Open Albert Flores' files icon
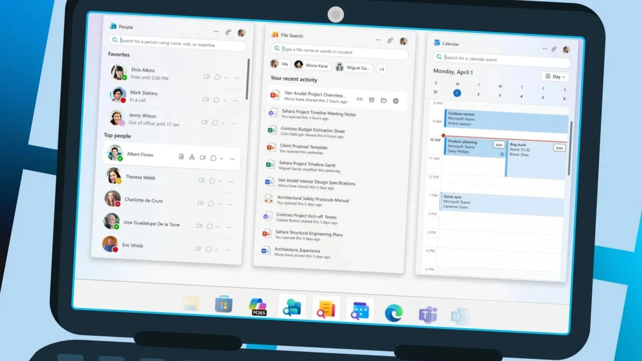The height and width of the screenshot is (361, 642). tap(181, 156)
